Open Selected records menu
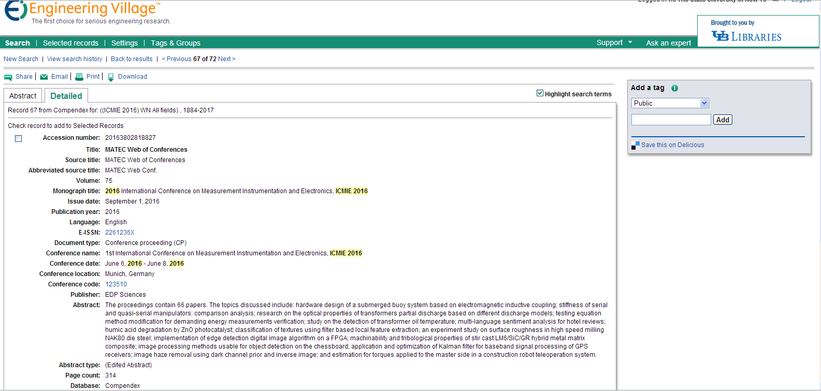The width and height of the screenshot is (821, 391). [x=70, y=43]
